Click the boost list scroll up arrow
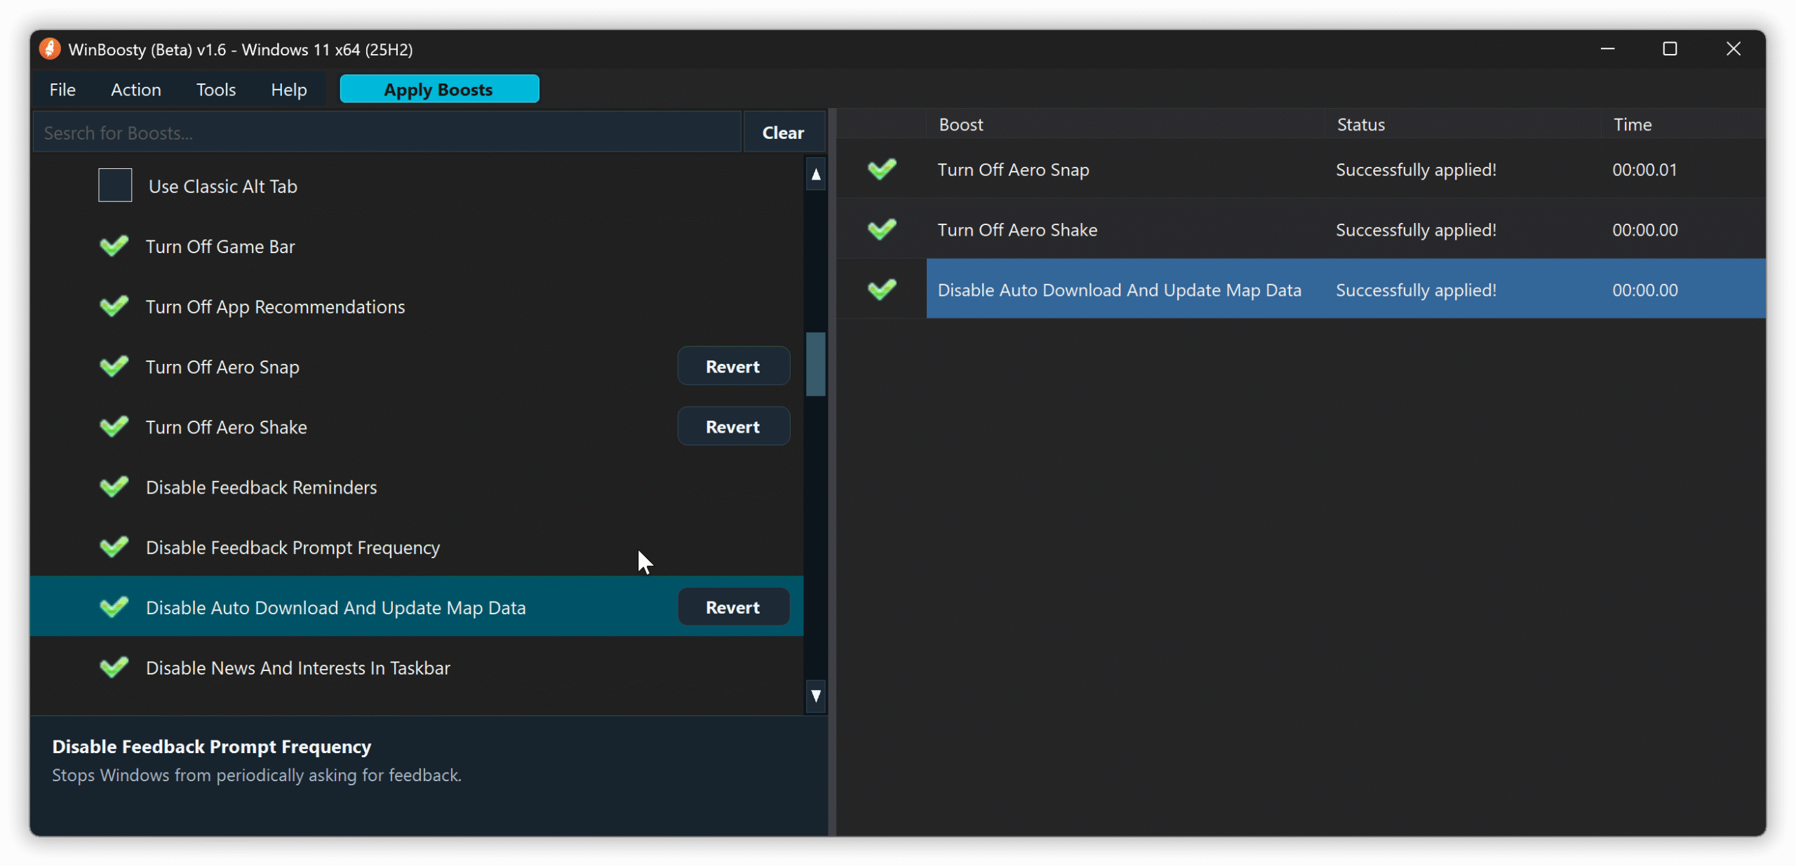Image resolution: width=1796 pixels, height=866 pixels. click(816, 174)
